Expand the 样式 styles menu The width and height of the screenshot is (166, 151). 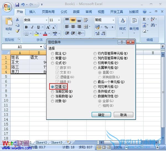123,33
